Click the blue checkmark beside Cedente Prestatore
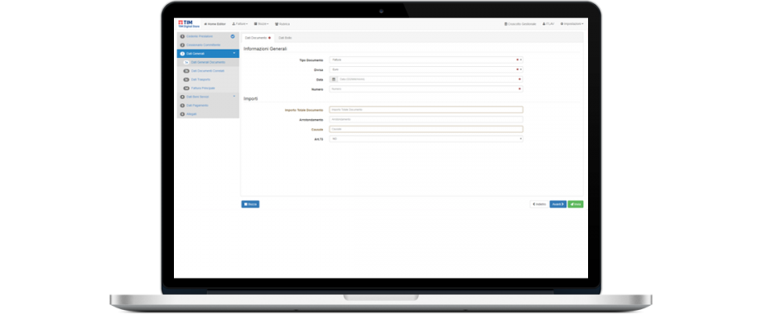Image resolution: width=762 pixels, height=314 pixels. pyautogui.click(x=233, y=36)
